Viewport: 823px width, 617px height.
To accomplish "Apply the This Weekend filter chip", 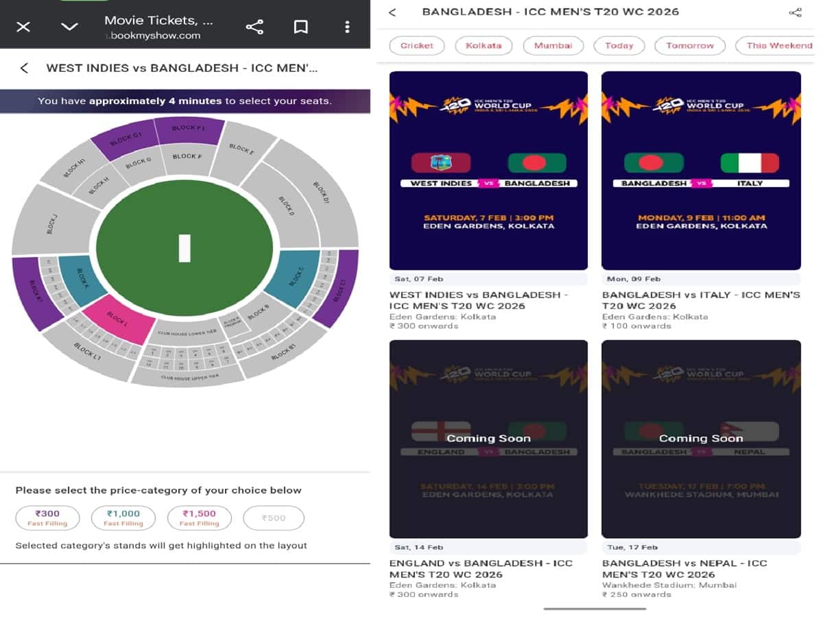I will click(778, 46).
